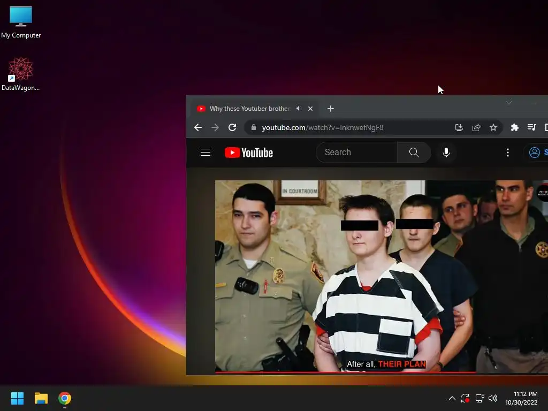Image resolution: width=548 pixels, height=411 pixels.
Task: Go to YouTube home via the logo
Action: point(249,153)
